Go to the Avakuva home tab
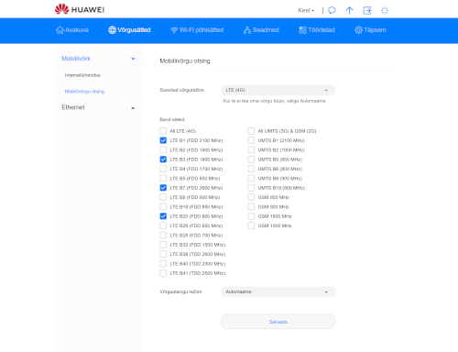Viewport: 458px width, 352px height. click(72, 30)
